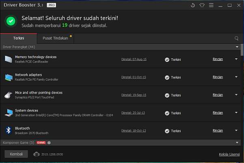This screenshot has width=244, height=163.
Task: Maximize the Driver Booster window
Action: coord(229,5)
